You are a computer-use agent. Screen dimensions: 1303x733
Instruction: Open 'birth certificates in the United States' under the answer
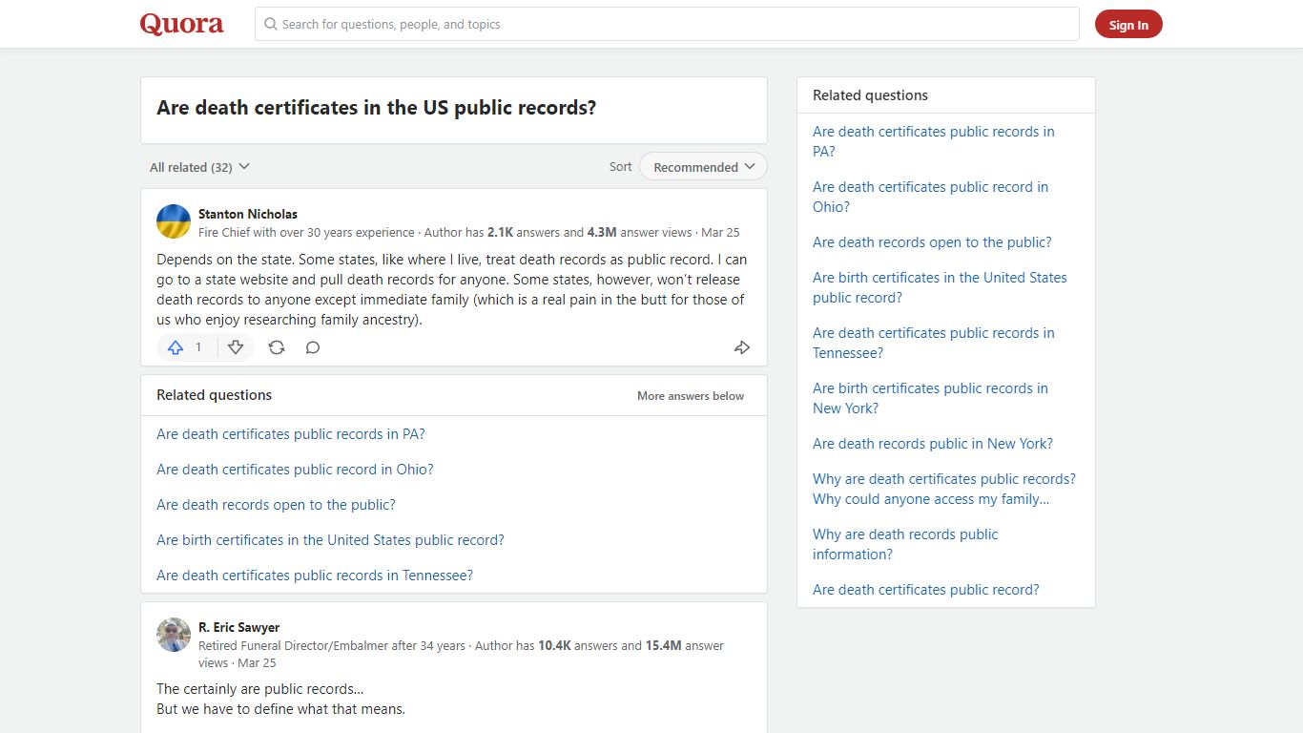pos(330,540)
